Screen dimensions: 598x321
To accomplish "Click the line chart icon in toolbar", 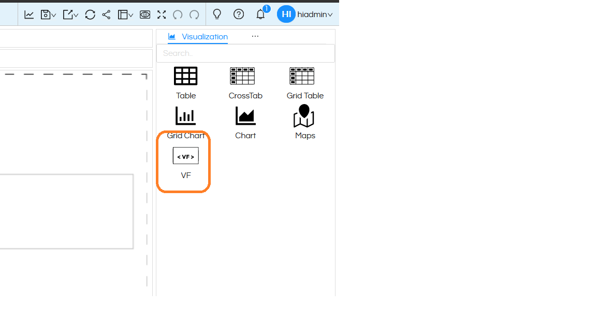I will point(29,14).
